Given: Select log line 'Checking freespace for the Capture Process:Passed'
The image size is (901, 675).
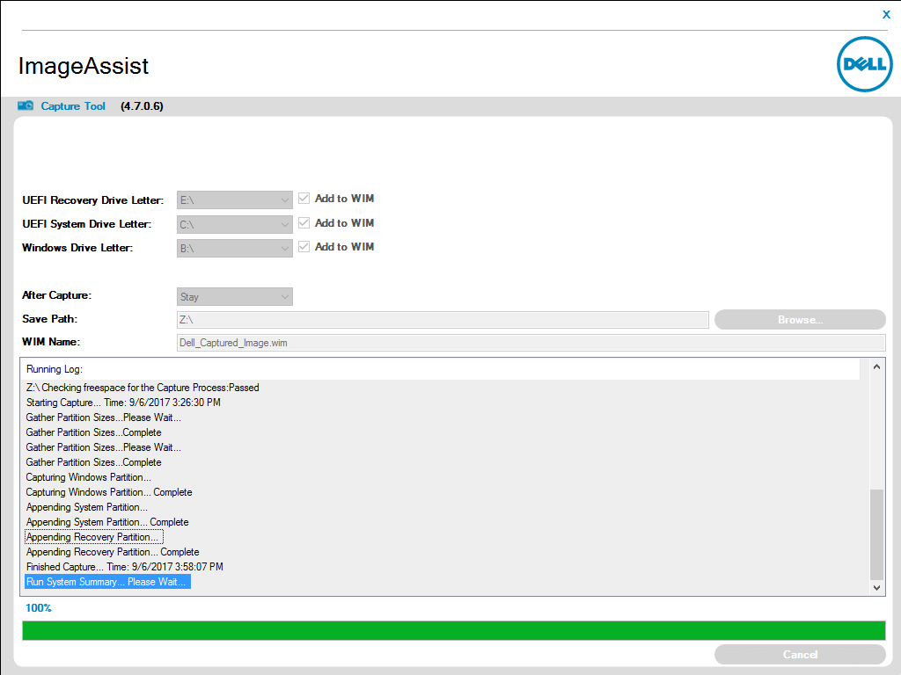Looking at the screenshot, I should 143,388.
